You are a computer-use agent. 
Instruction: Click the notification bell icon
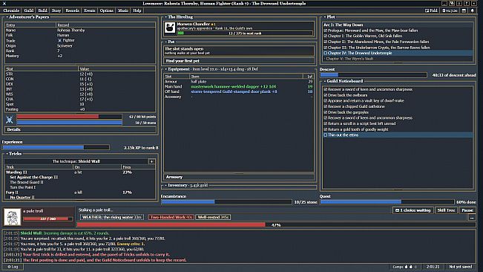pyautogui.click(x=472, y=10)
